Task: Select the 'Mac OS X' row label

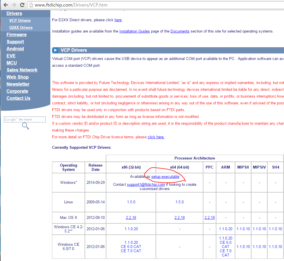Action: coord(68,217)
